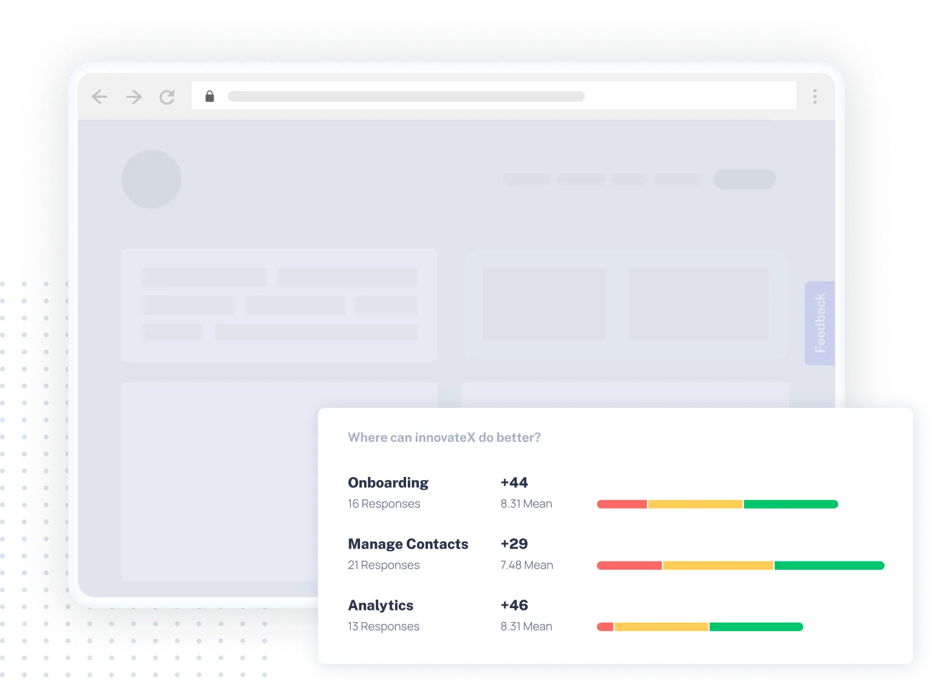Image resolution: width=936 pixels, height=687 pixels.
Task: Click '13 Responses' text
Action: point(384,626)
